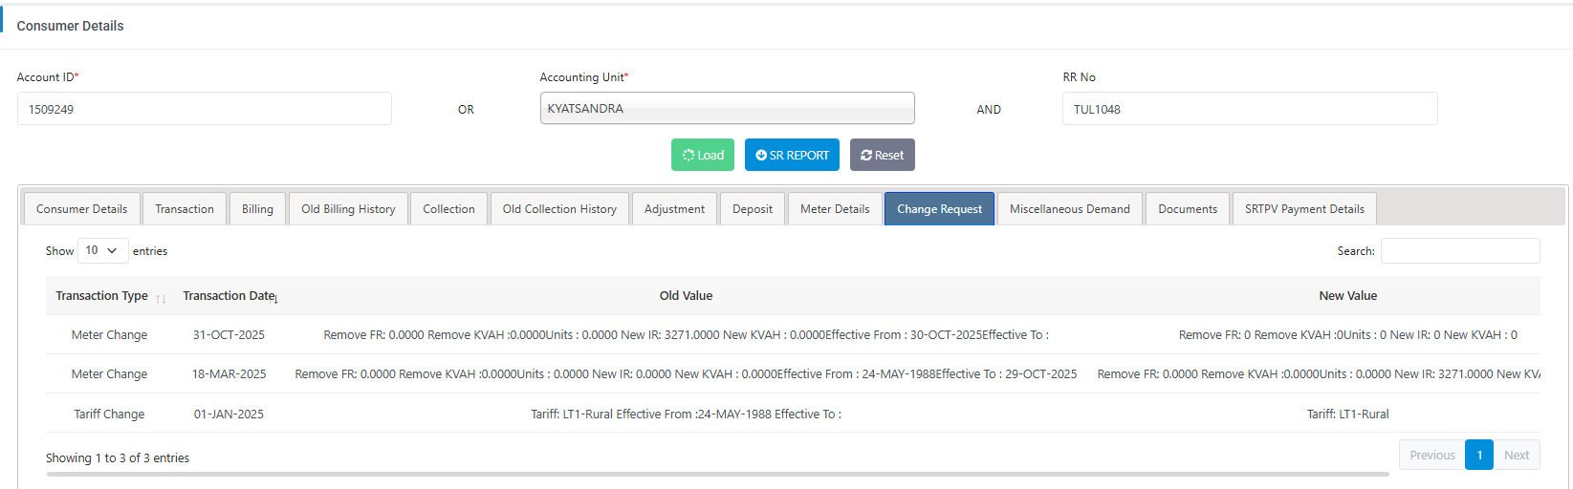Viewport: 1573px width, 489px height.
Task: Switch to the Old Billing History tab
Action: pos(348,208)
